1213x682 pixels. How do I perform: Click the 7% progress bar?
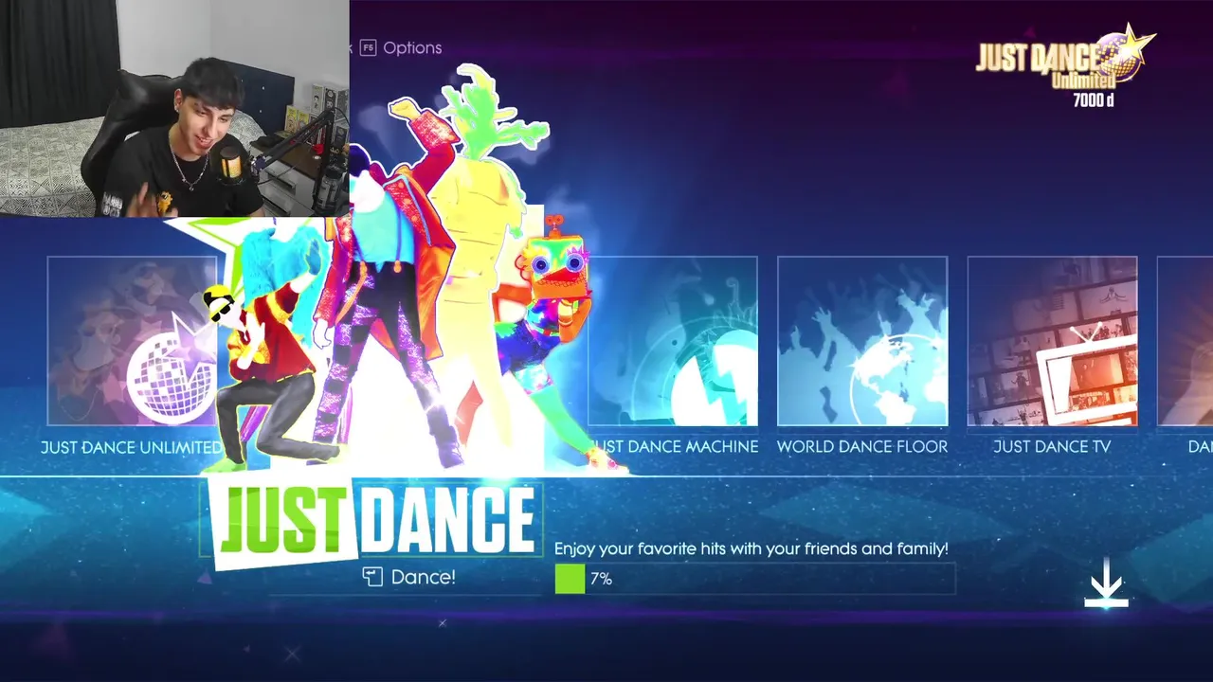pyautogui.click(x=755, y=579)
